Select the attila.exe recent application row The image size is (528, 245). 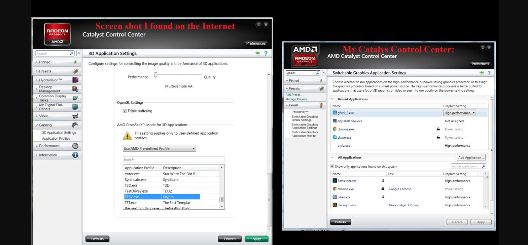click(409, 146)
